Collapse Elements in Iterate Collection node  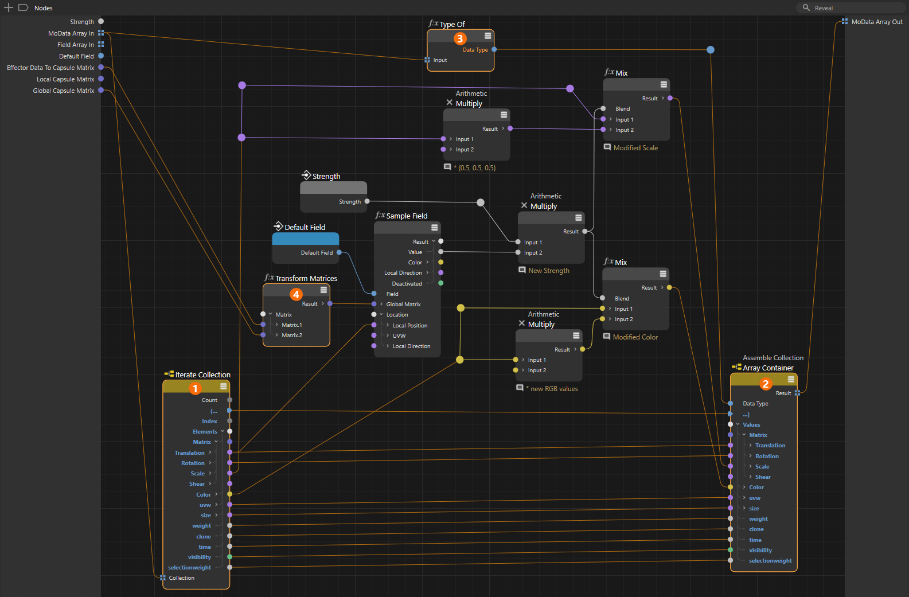tap(223, 431)
